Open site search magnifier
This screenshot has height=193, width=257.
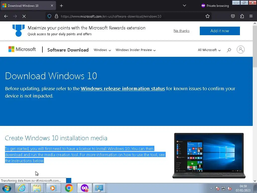point(229,50)
